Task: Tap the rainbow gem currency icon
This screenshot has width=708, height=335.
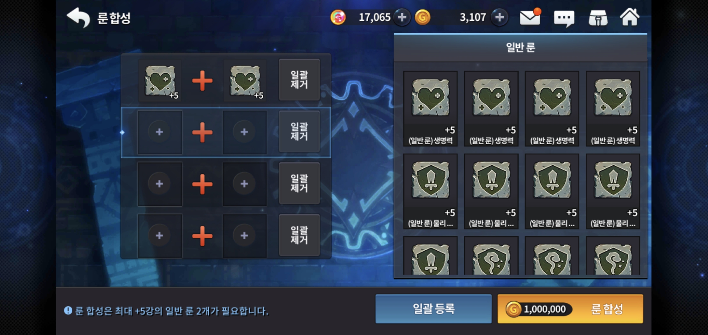Action: [x=338, y=17]
